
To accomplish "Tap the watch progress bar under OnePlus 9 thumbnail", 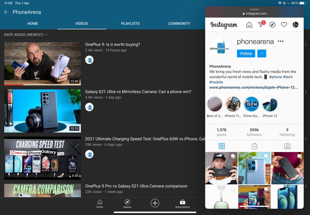I will [x=43, y=85].
